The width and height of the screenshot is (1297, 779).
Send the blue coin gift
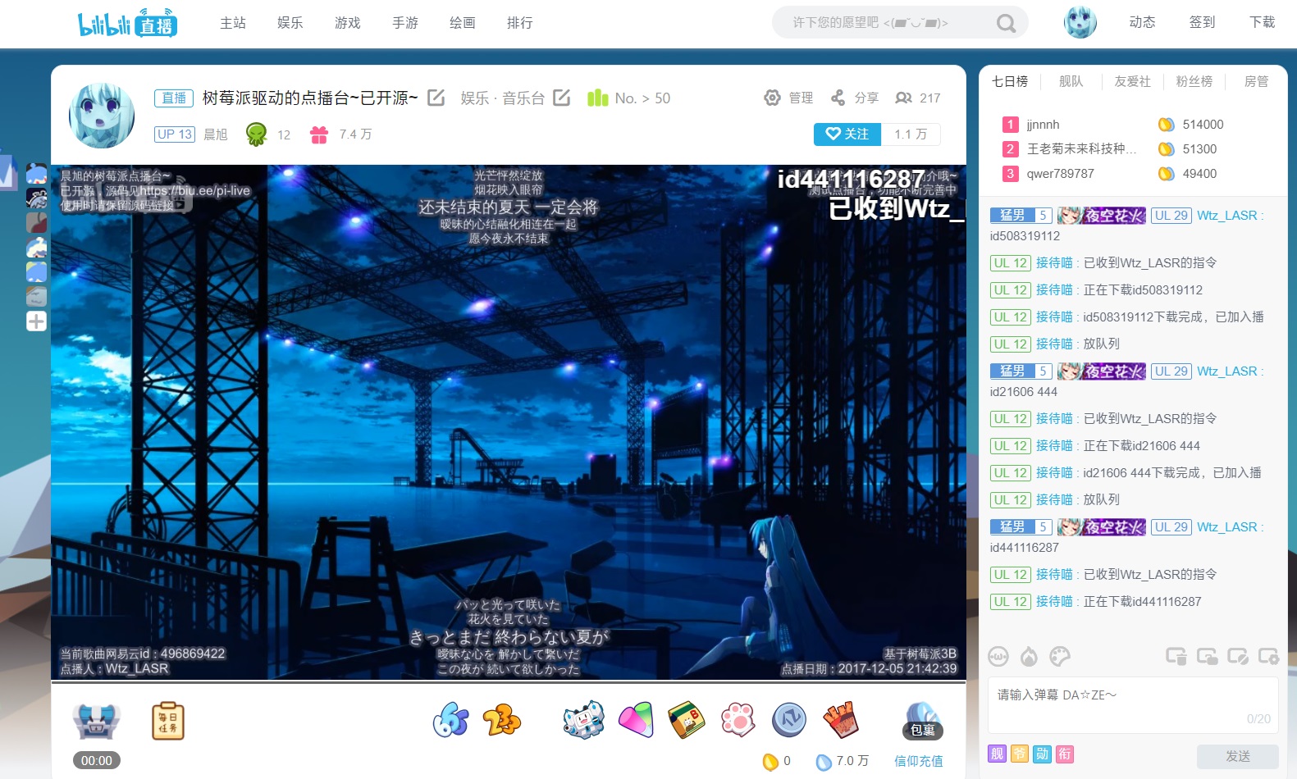789,720
